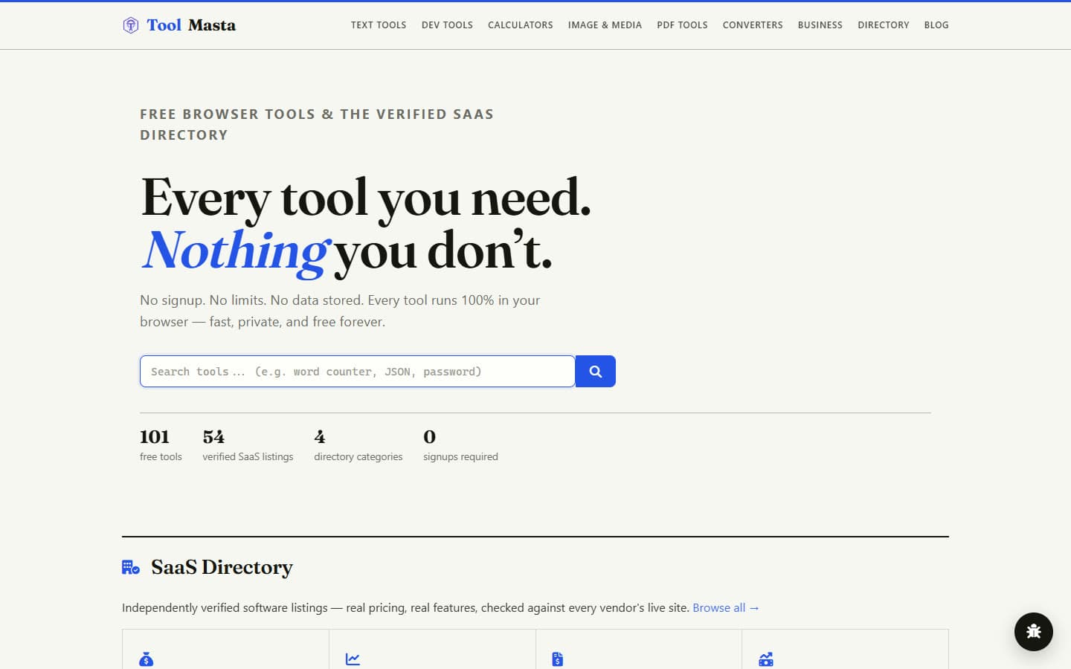Open the Converters menu

pyautogui.click(x=753, y=25)
